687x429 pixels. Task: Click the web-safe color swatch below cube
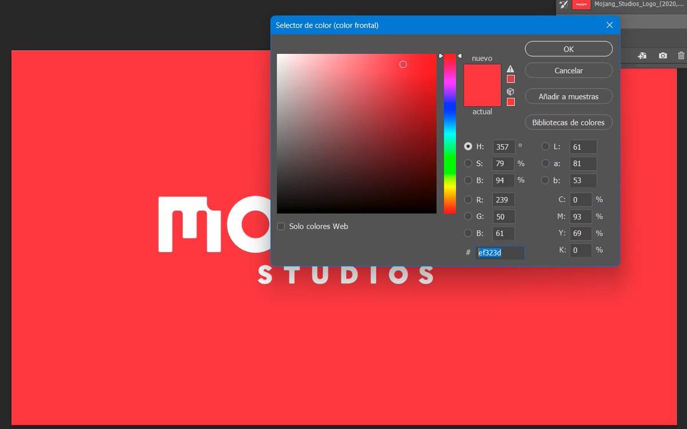click(511, 102)
